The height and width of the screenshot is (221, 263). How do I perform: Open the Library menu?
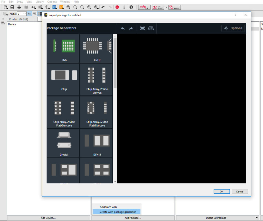pos(40,2)
